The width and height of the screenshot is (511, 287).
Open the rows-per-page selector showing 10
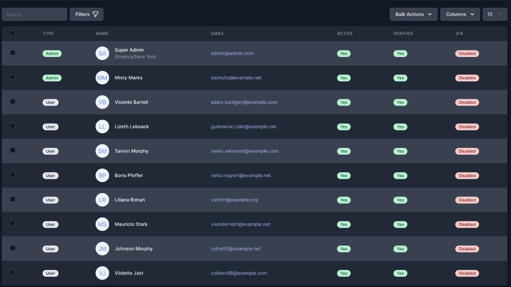point(495,14)
